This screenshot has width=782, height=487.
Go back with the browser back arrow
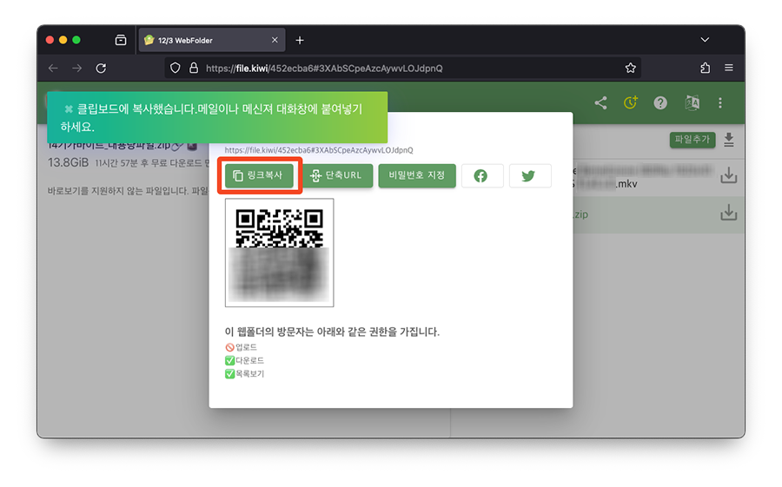[x=53, y=69]
